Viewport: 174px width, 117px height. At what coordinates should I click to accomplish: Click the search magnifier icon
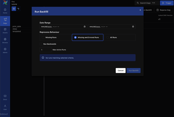click(x=138, y=3)
